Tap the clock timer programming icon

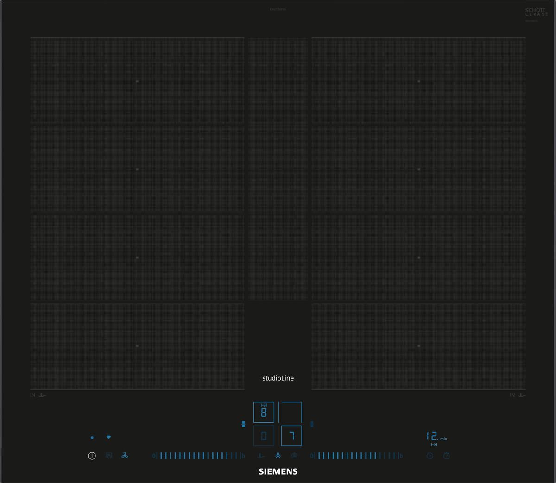[430, 456]
